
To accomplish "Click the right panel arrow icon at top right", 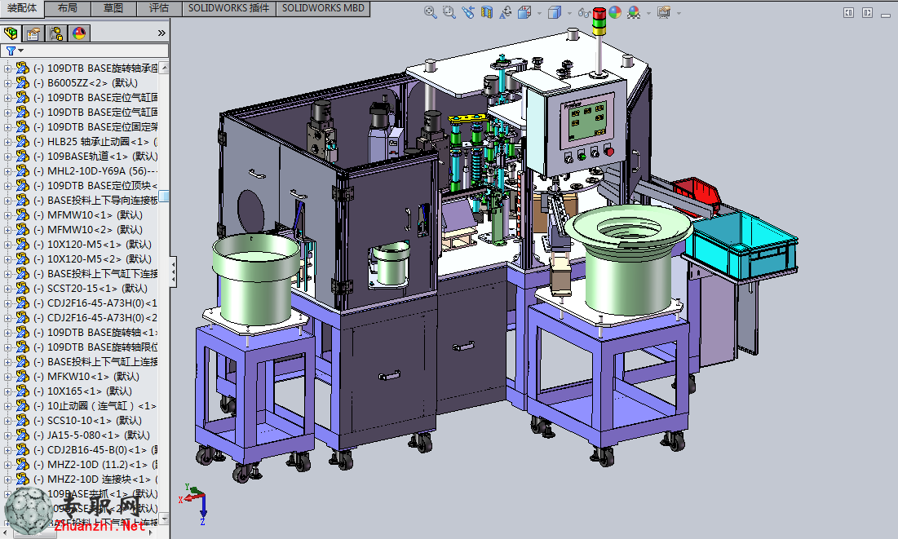I will [x=867, y=12].
